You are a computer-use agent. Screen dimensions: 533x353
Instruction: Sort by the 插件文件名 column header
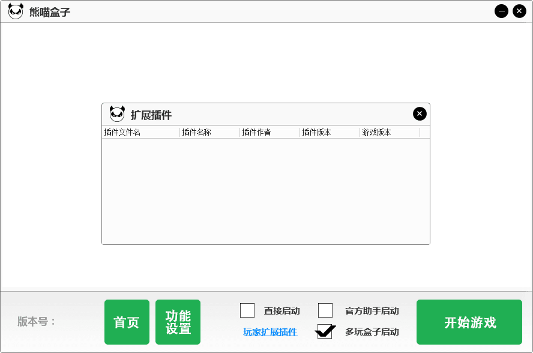coord(140,132)
